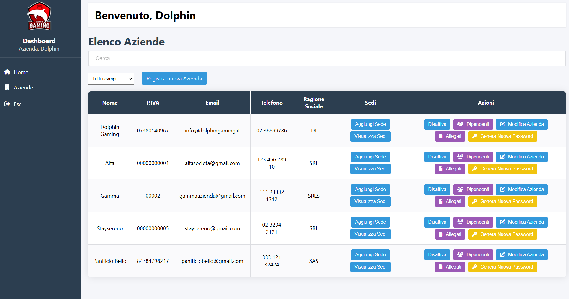Edit Stayservno company via Modifica Azienda

tap(521, 222)
